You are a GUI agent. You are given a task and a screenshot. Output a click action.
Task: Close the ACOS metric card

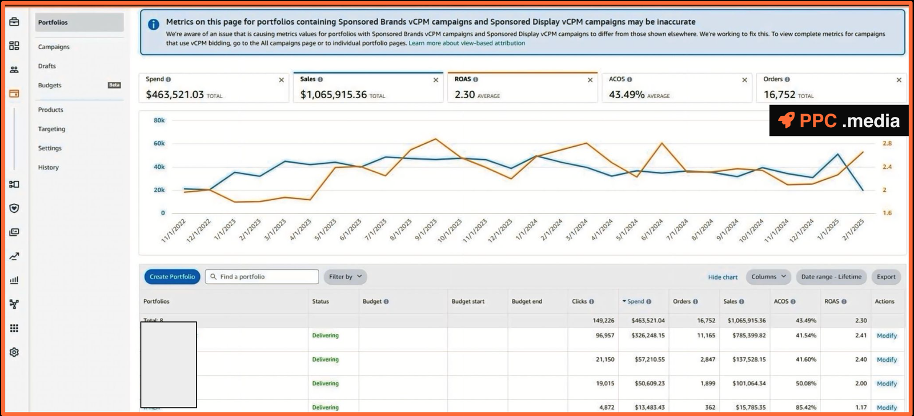click(744, 80)
